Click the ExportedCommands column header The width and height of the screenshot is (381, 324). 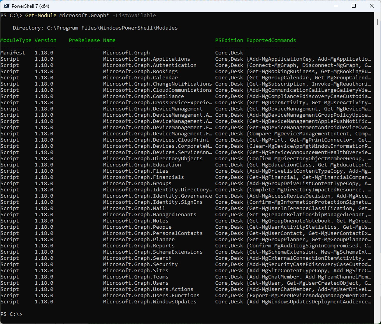tap(271, 40)
